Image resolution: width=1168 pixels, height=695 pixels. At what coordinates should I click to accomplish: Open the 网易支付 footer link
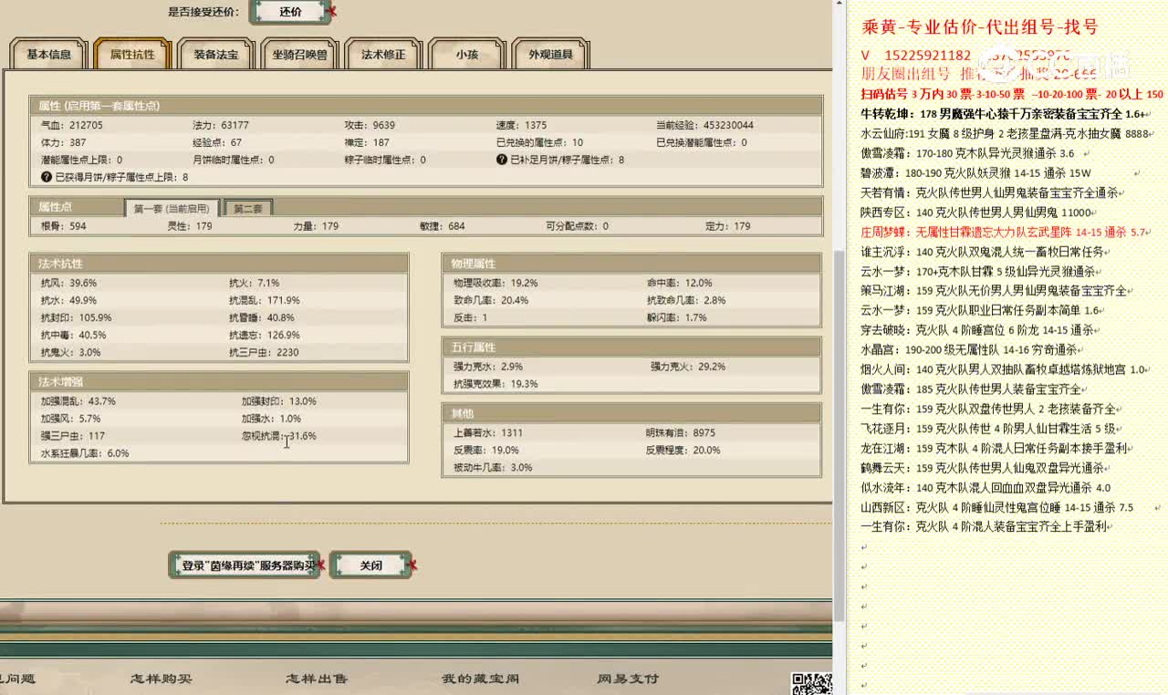tap(628, 679)
